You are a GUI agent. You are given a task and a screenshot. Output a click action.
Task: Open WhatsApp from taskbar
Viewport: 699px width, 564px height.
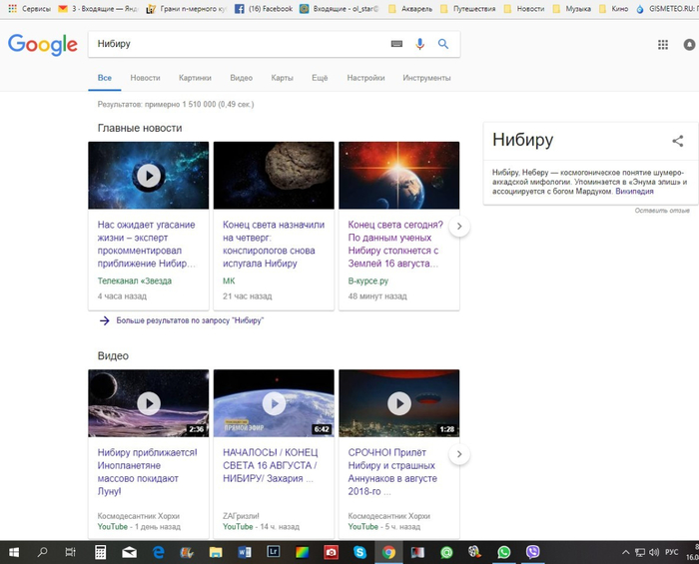[x=503, y=552]
